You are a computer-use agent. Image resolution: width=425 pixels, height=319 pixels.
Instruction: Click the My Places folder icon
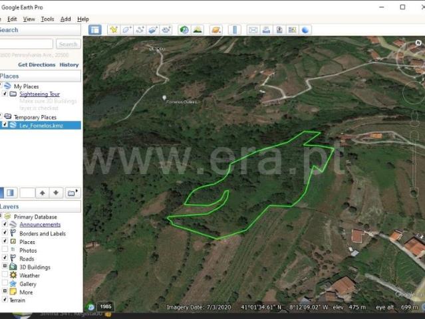[7, 86]
